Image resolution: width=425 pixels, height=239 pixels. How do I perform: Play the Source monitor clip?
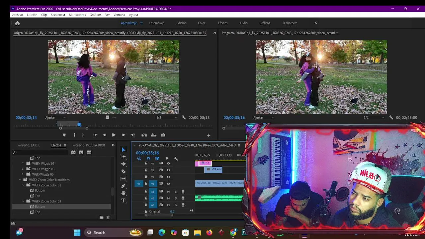tap(114, 135)
